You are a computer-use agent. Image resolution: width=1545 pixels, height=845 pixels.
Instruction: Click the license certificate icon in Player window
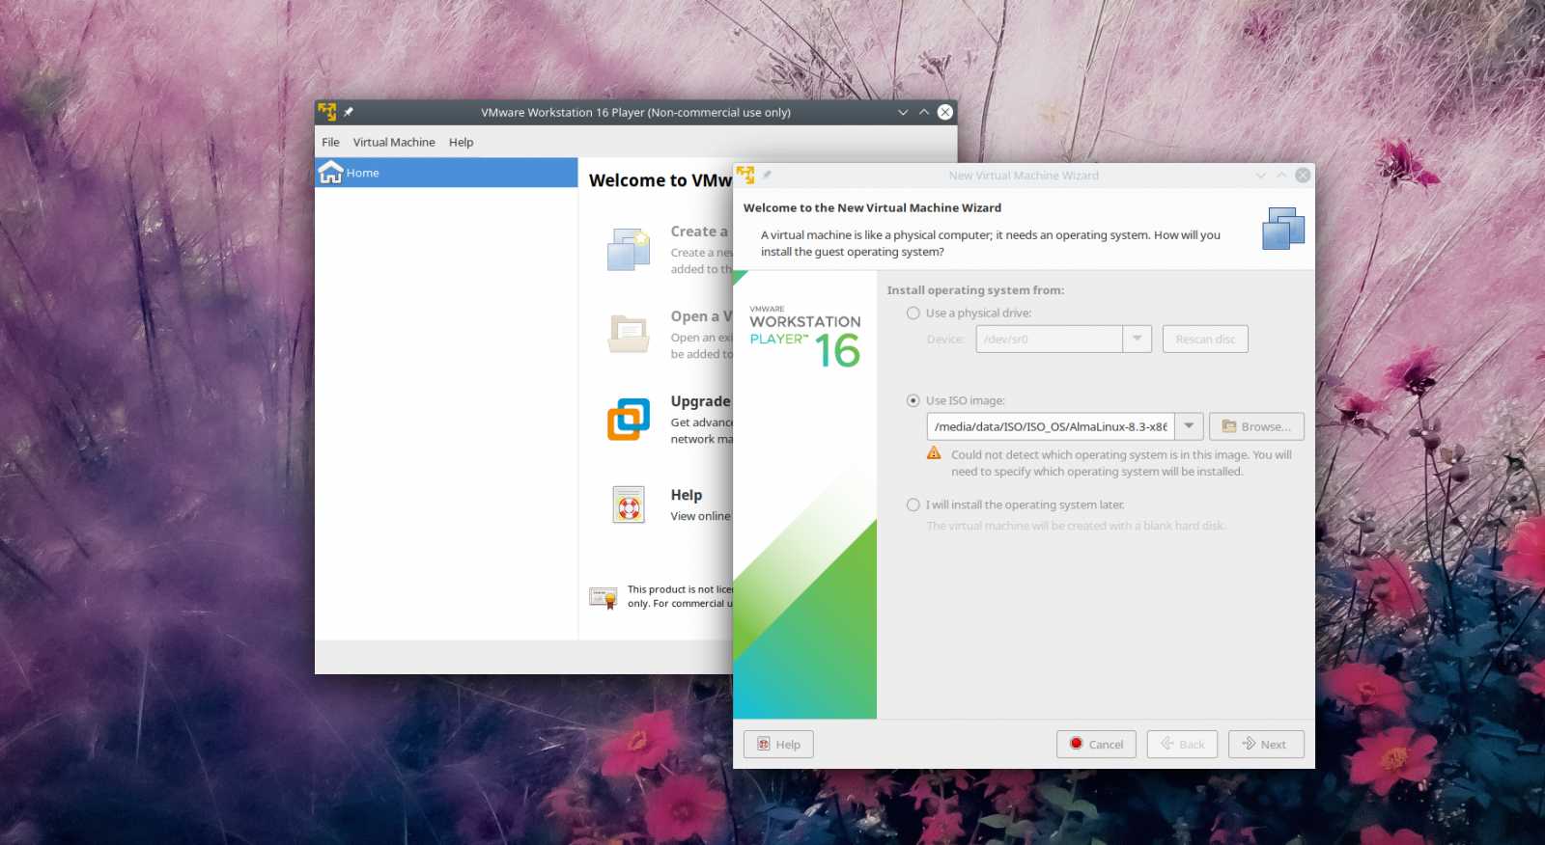click(604, 598)
